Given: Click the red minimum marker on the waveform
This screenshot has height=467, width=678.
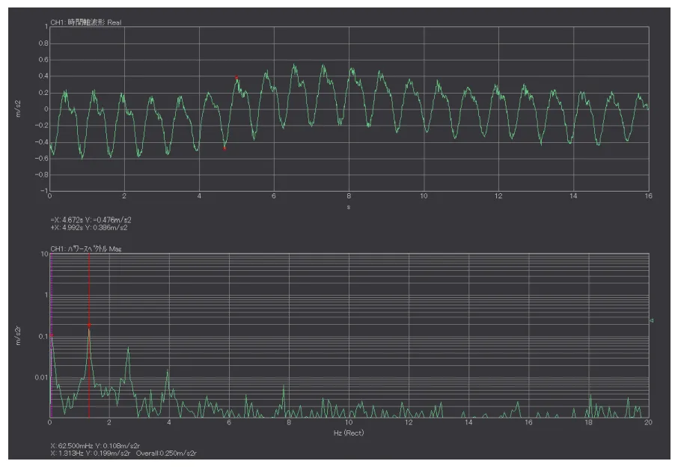Looking at the screenshot, I should pos(225,148).
